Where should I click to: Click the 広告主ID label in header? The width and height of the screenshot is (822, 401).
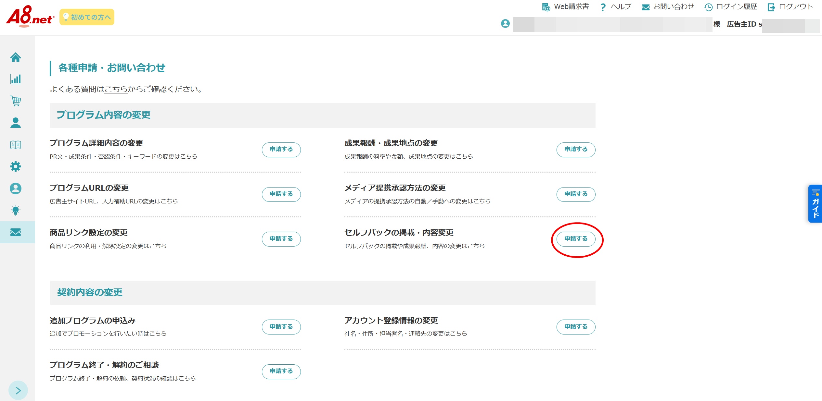(742, 24)
